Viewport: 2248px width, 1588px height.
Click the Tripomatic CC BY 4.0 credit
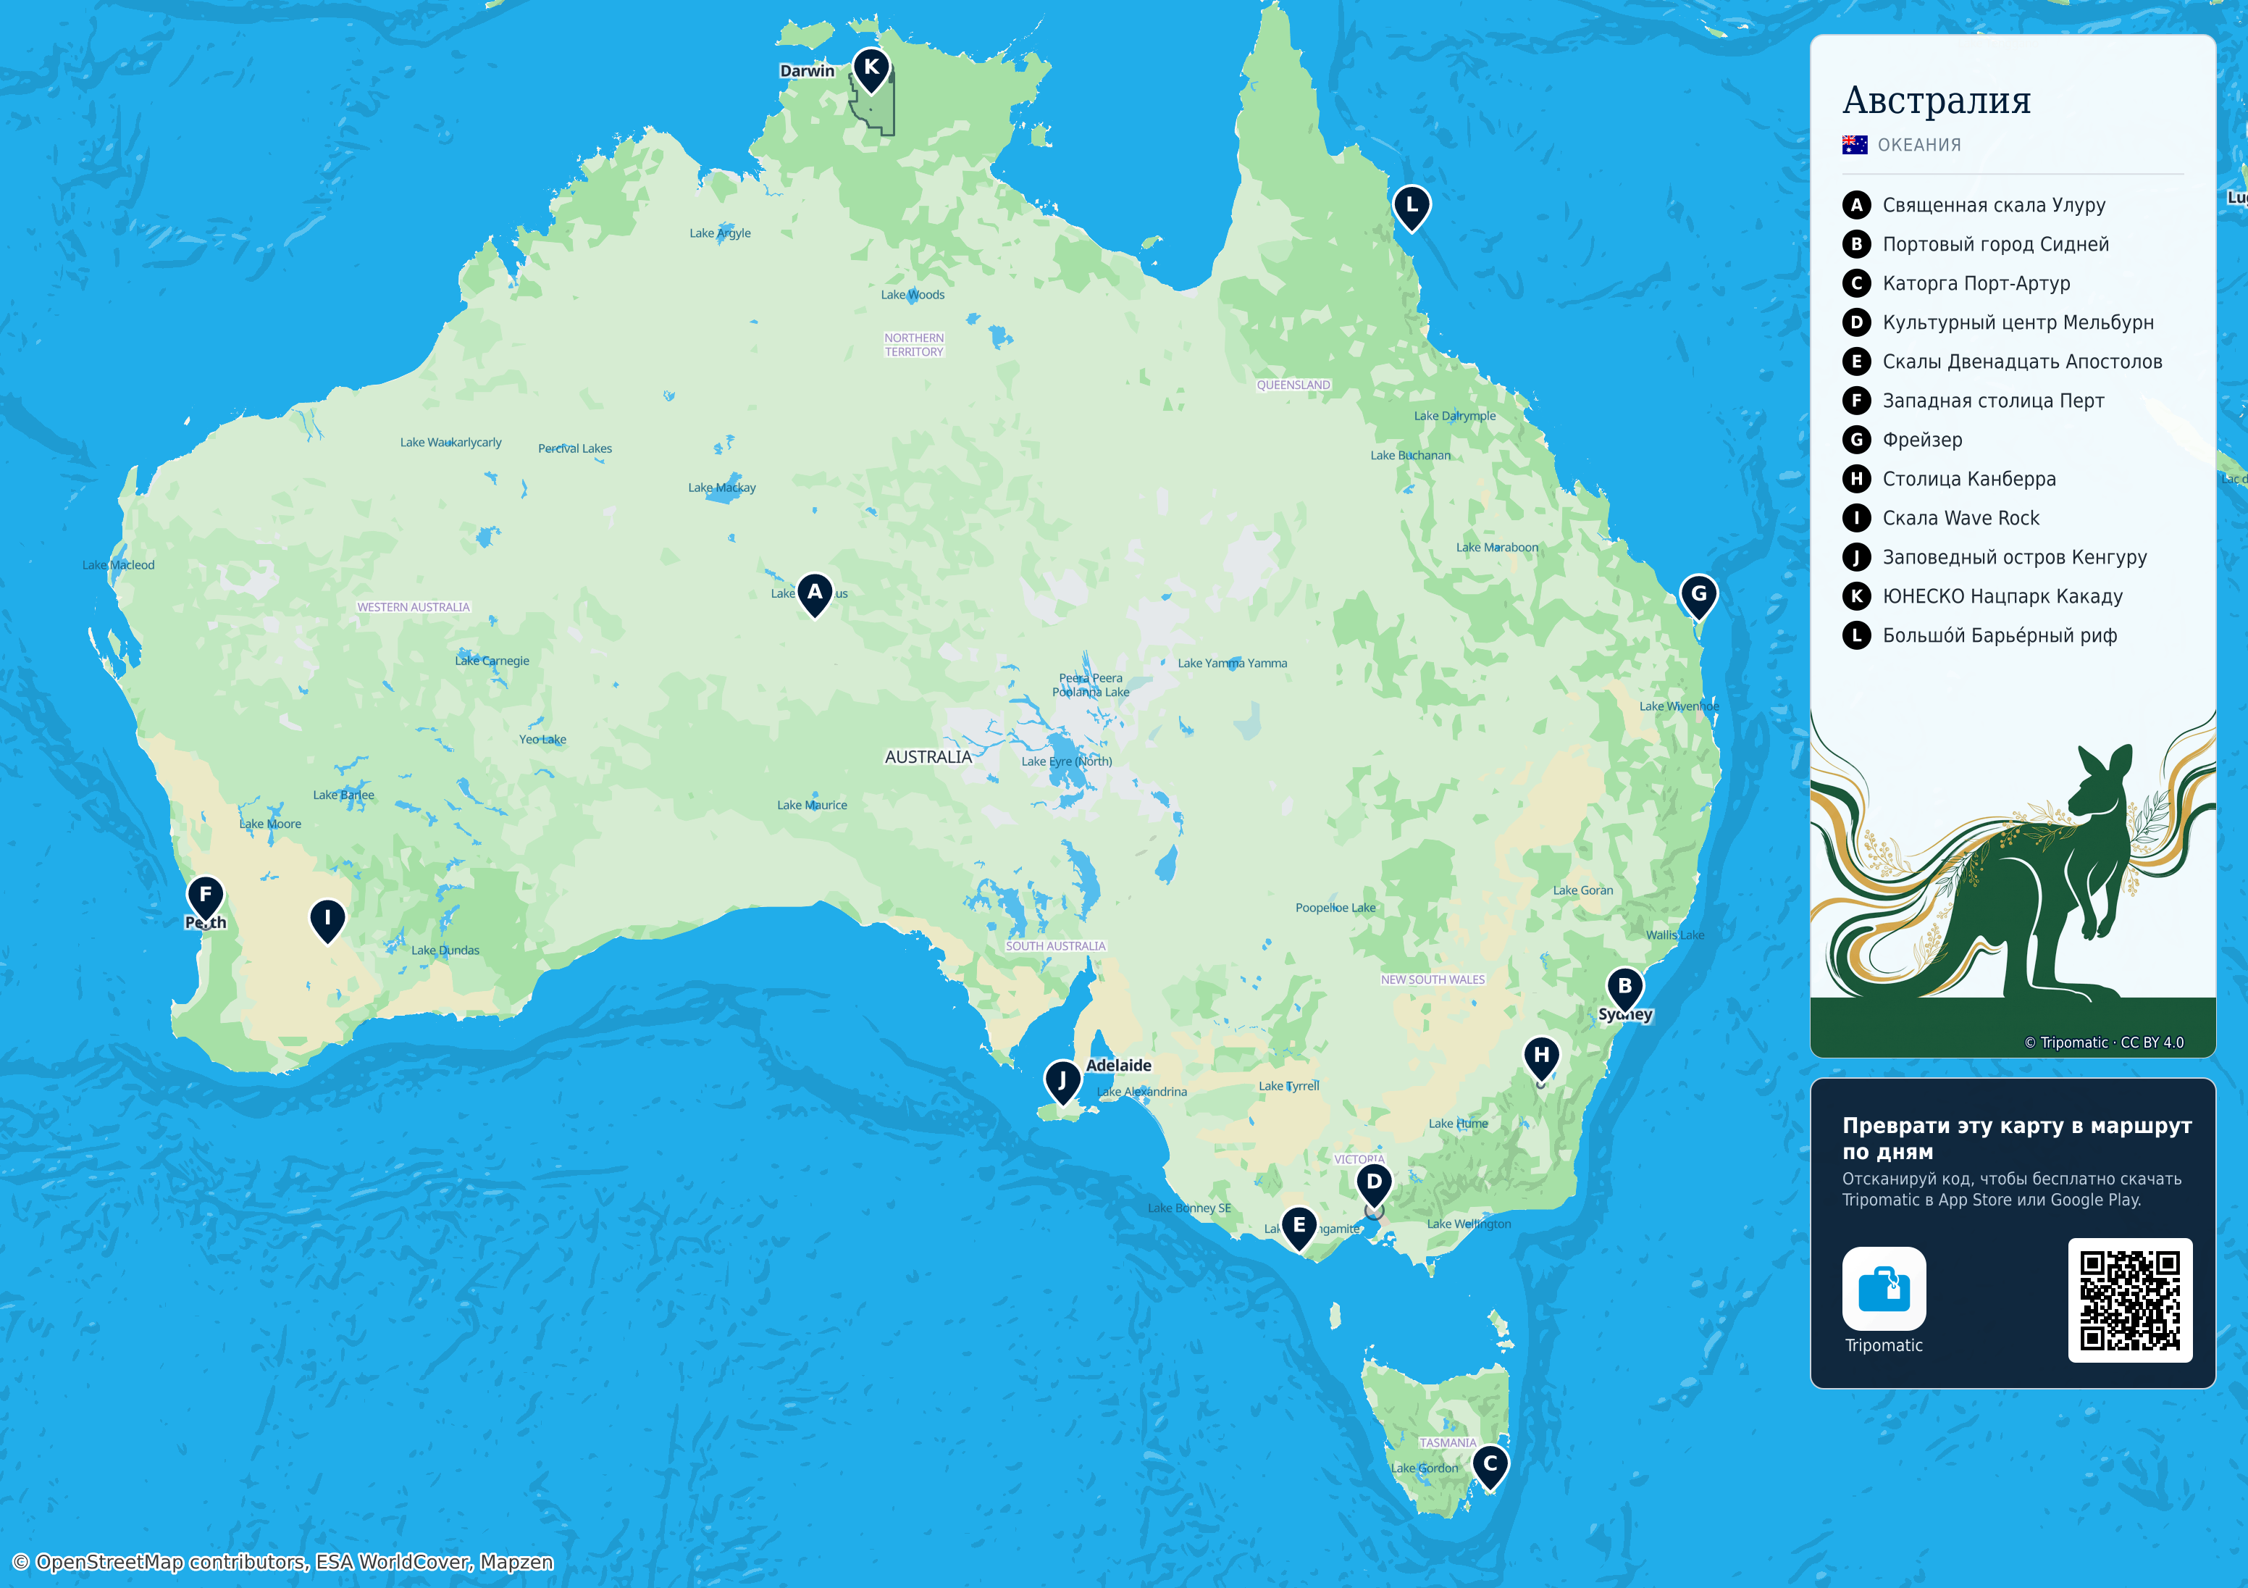(x=2103, y=1042)
